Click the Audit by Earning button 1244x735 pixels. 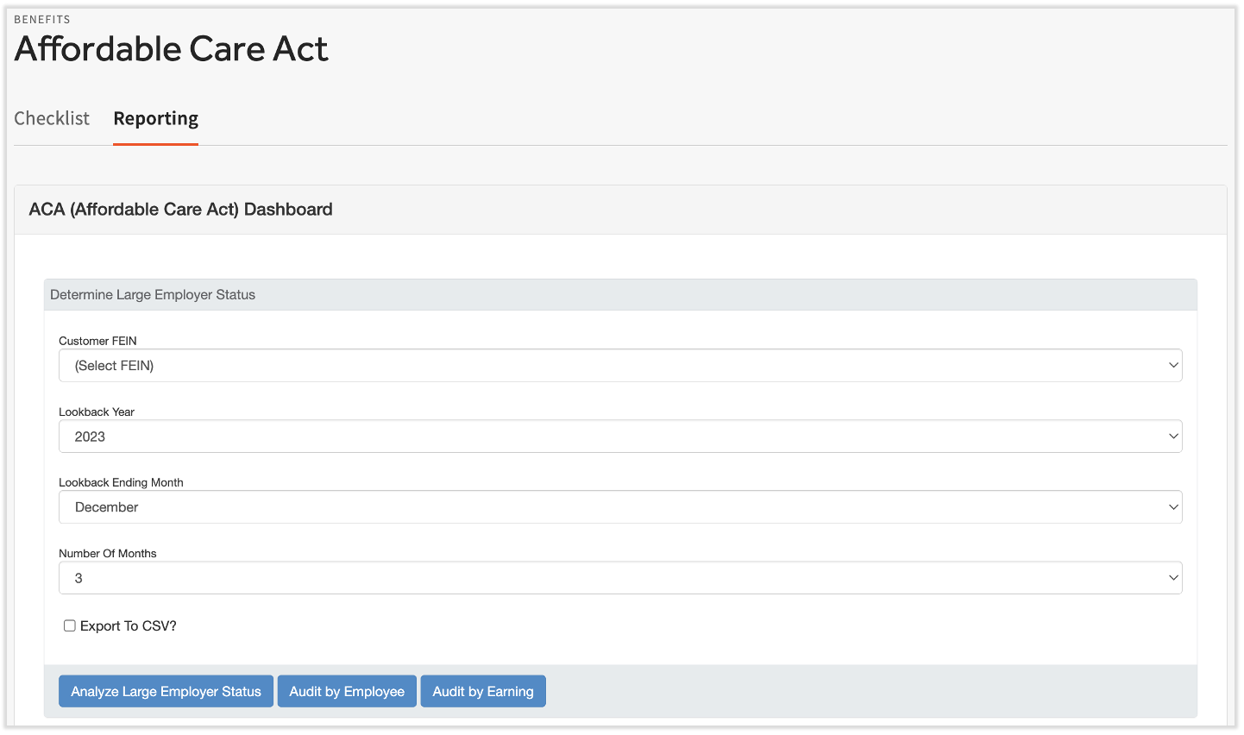[483, 691]
